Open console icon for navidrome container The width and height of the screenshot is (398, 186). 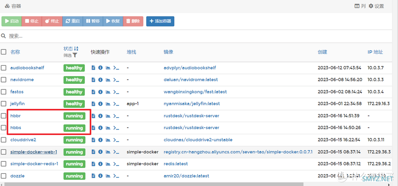(x=116, y=80)
